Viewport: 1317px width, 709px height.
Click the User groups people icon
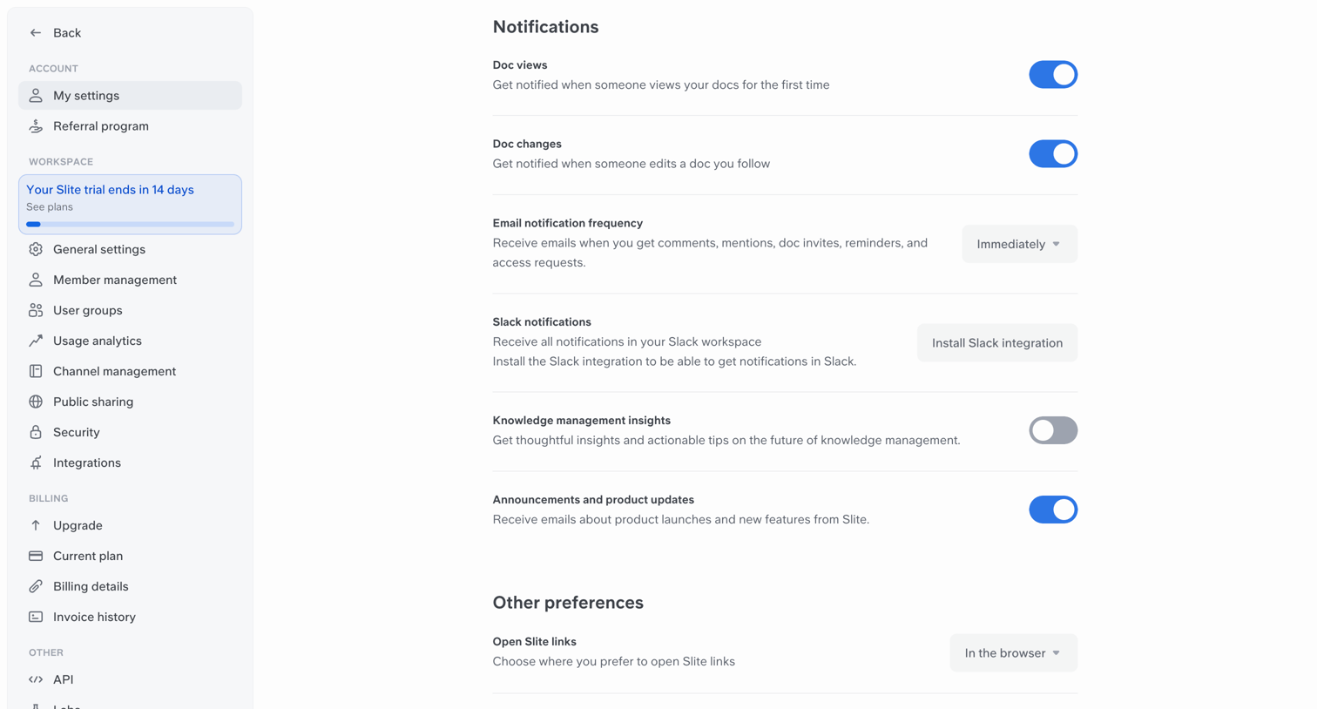(x=36, y=310)
